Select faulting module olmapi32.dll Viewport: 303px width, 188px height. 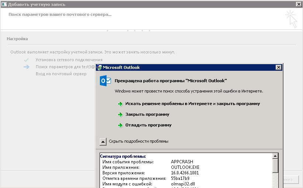183,184
